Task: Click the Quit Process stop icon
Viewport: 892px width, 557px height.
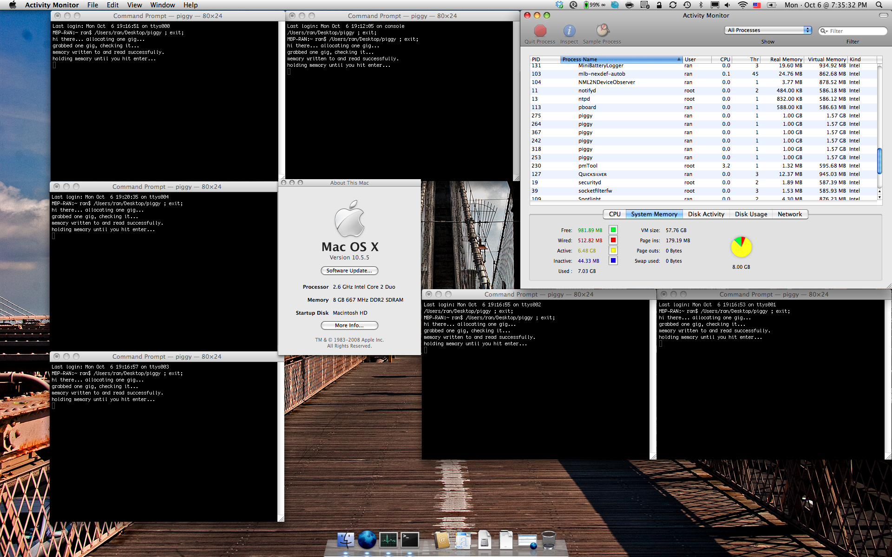Action: coord(540,31)
